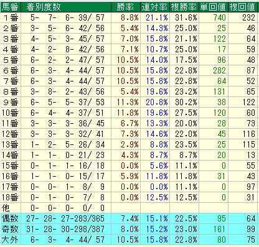This screenshot has height=247, width=259.
Task: Select the 16番 row label
Action: pos(11,177)
